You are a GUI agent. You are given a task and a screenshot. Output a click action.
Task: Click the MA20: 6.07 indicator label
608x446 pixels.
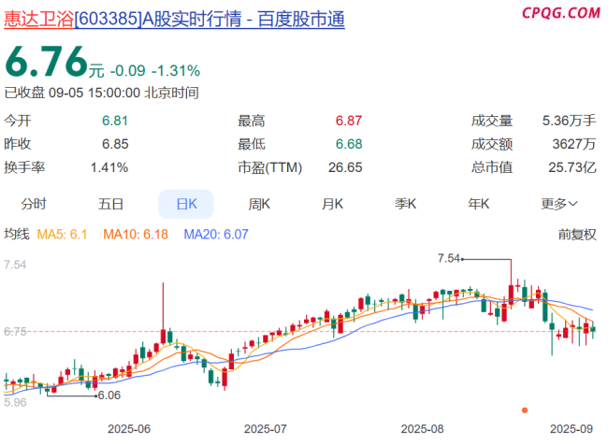(216, 235)
